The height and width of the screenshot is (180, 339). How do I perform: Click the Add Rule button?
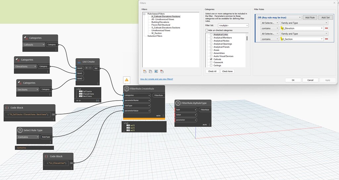[310, 17]
